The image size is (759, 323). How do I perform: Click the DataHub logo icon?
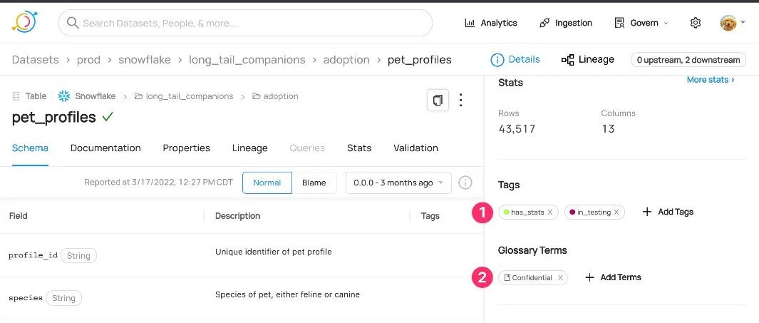24,22
